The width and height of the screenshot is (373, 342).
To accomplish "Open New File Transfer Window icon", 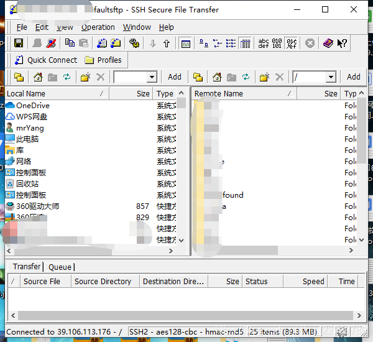I will [116, 44].
